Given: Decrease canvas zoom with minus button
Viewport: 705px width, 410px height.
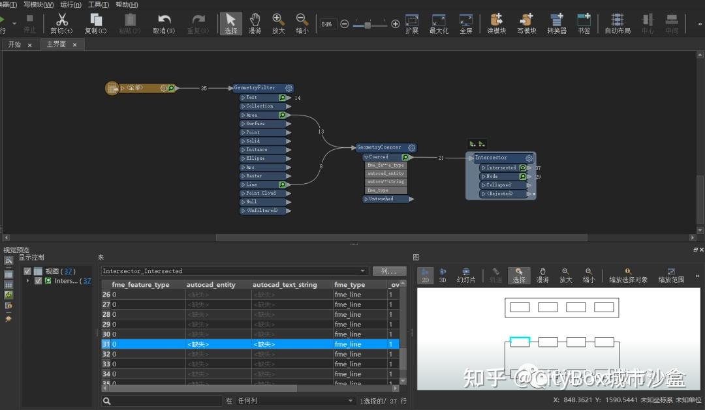Looking at the screenshot, I should 345,24.
